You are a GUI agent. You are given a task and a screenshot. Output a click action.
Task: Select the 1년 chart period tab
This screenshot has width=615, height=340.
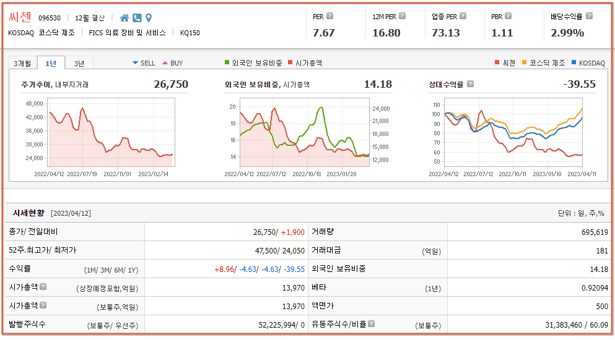pyautogui.click(x=51, y=64)
